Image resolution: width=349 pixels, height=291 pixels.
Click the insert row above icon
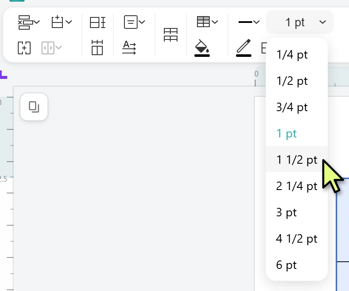tap(57, 22)
